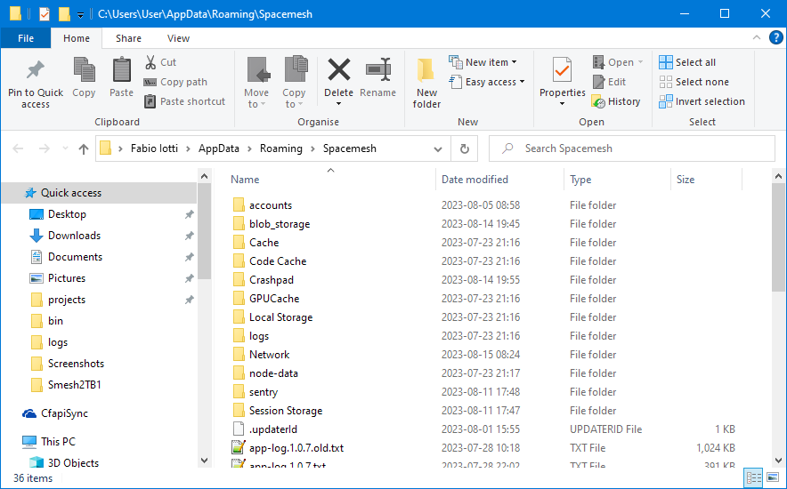Image resolution: width=787 pixels, height=489 pixels.
Task: Click Invert selection in the ribbon
Action: [x=702, y=101]
